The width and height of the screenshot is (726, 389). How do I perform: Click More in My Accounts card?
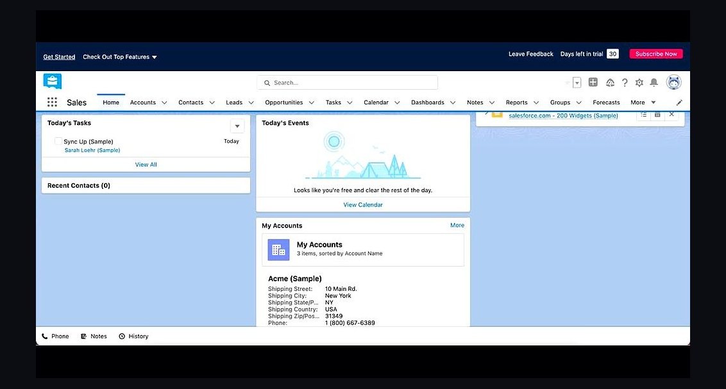tap(457, 225)
